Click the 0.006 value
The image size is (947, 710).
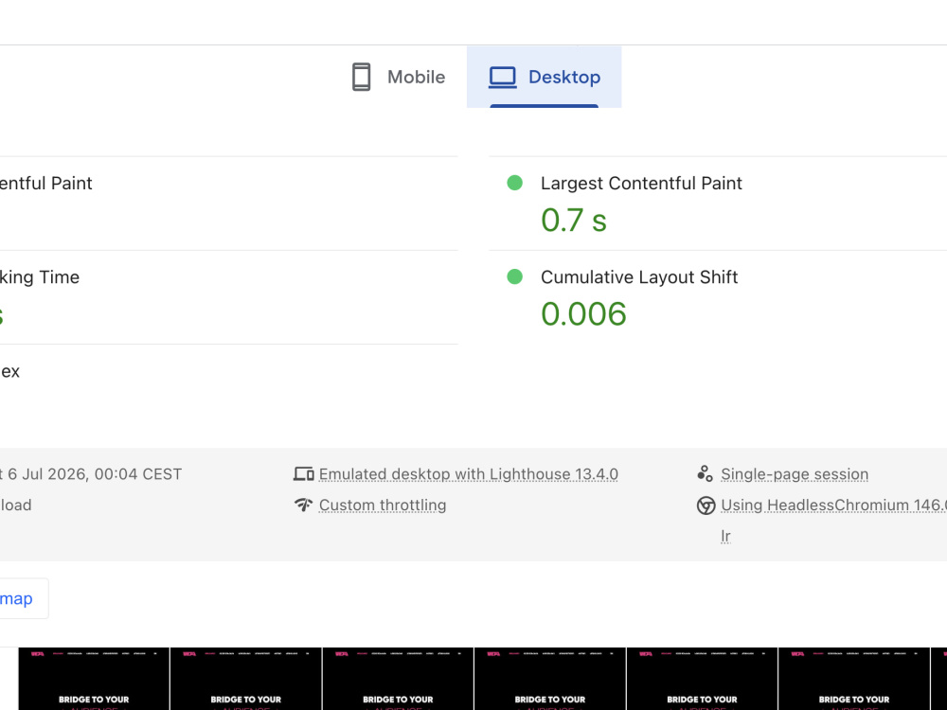click(583, 314)
